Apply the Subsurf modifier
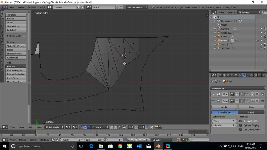This screenshot has height=150, width=267. click(x=224, y=107)
